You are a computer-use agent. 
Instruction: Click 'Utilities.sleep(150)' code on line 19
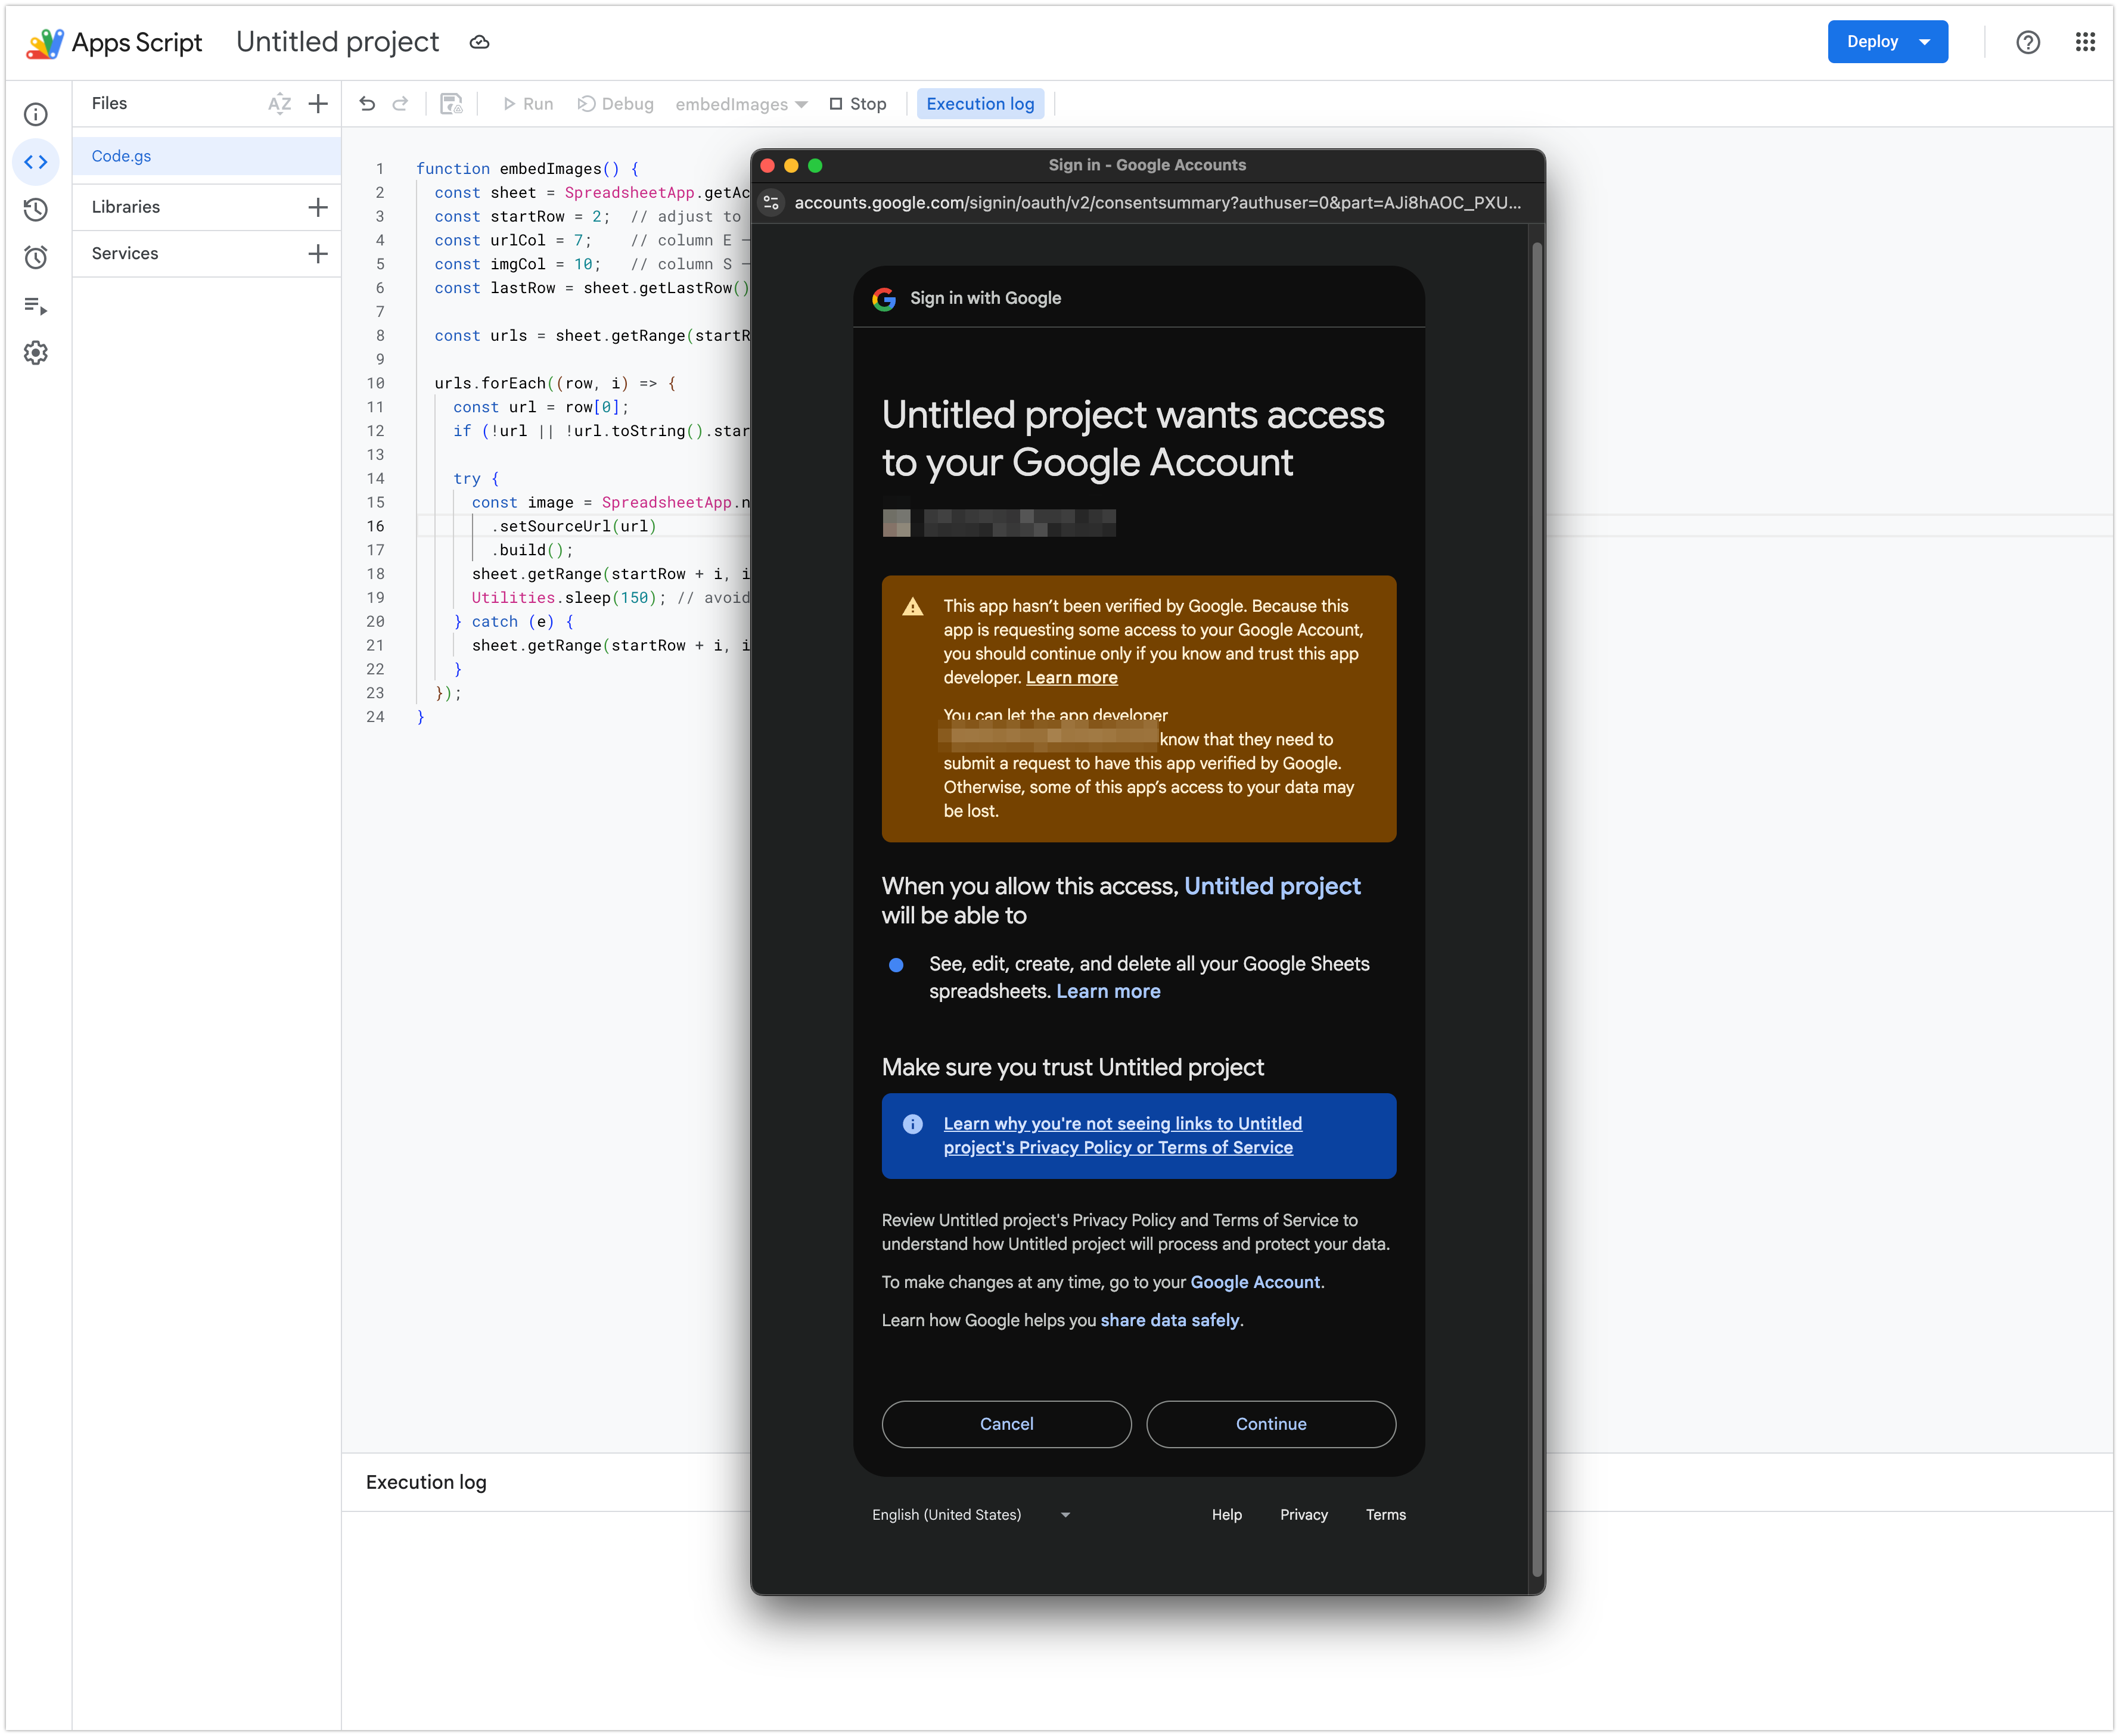pyautogui.click(x=564, y=598)
